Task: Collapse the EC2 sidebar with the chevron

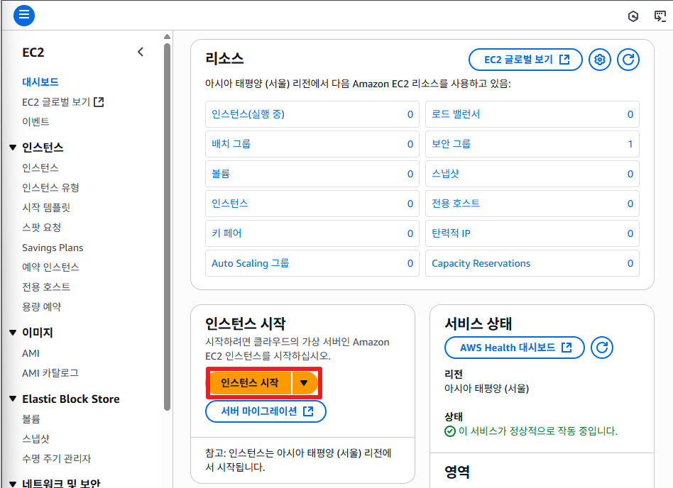Action: point(141,52)
